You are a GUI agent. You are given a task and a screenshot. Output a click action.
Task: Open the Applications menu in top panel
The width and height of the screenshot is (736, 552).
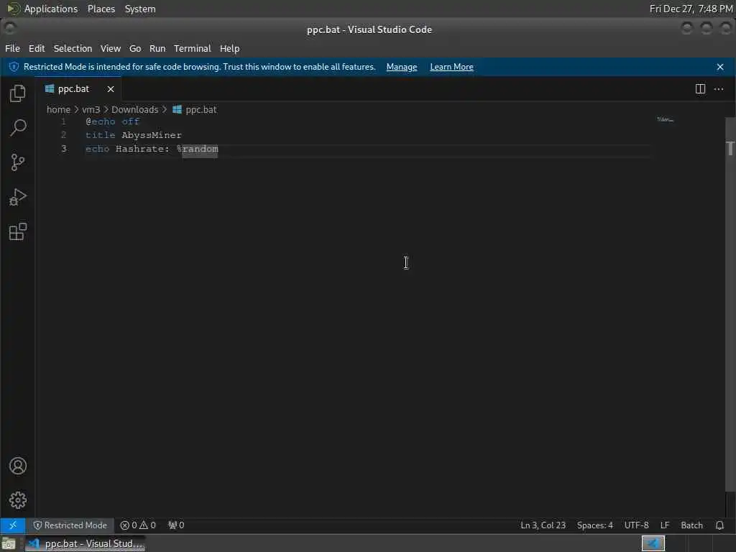[x=51, y=9]
